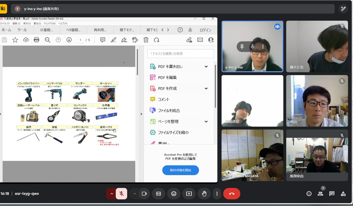Open the ヘルプ(H) menu
353x206 pixels.
coord(63,23)
